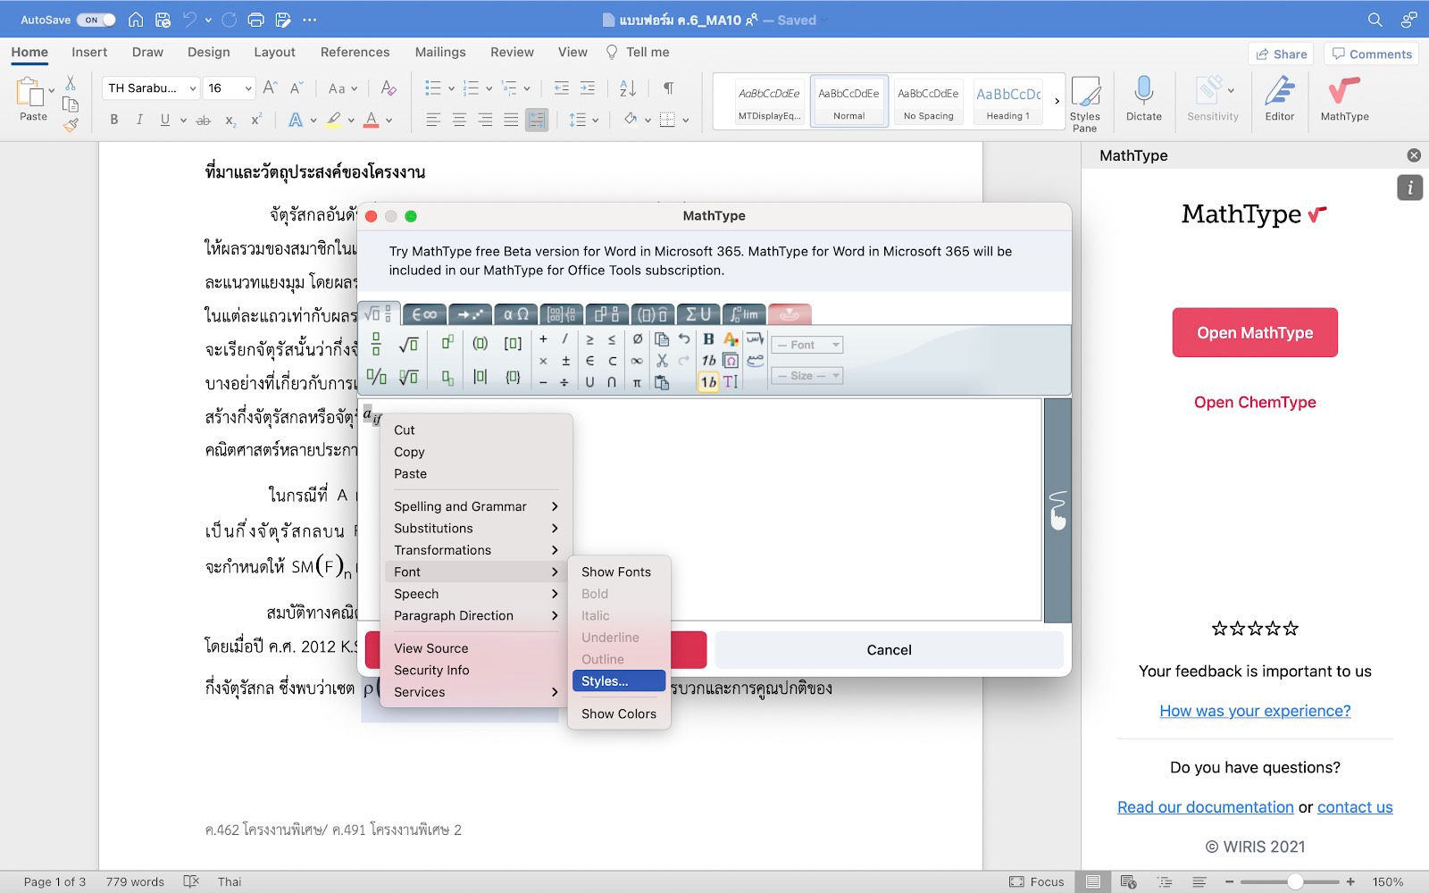Insert the empty set symbol in MathType
Screen dimensions: 1429x893
click(637, 339)
